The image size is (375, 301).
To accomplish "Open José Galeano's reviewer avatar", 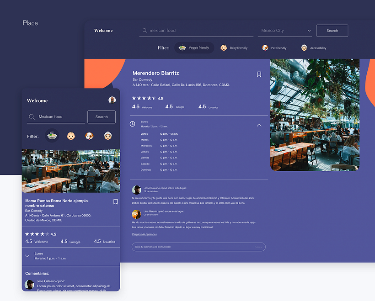I will [136, 190].
